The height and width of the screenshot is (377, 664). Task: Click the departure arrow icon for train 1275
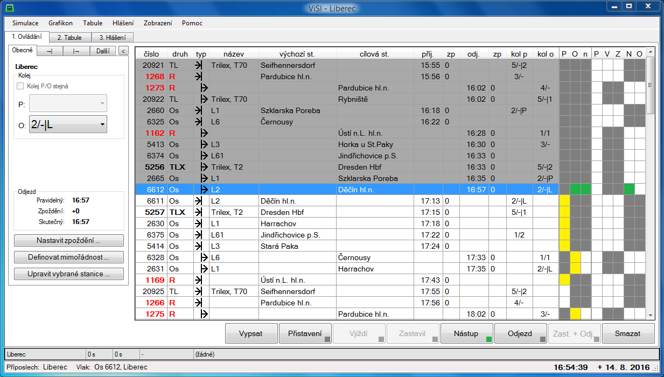[204, 314]
